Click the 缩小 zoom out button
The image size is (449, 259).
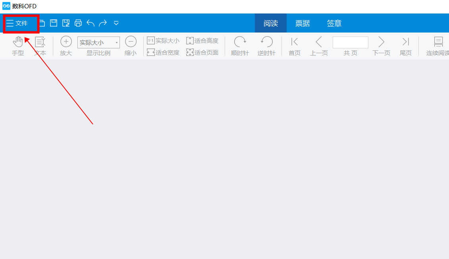point(131,45)
